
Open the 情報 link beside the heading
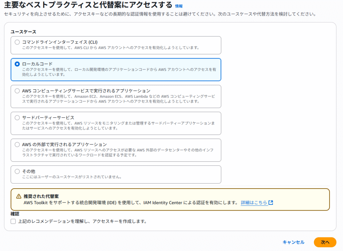179,6
